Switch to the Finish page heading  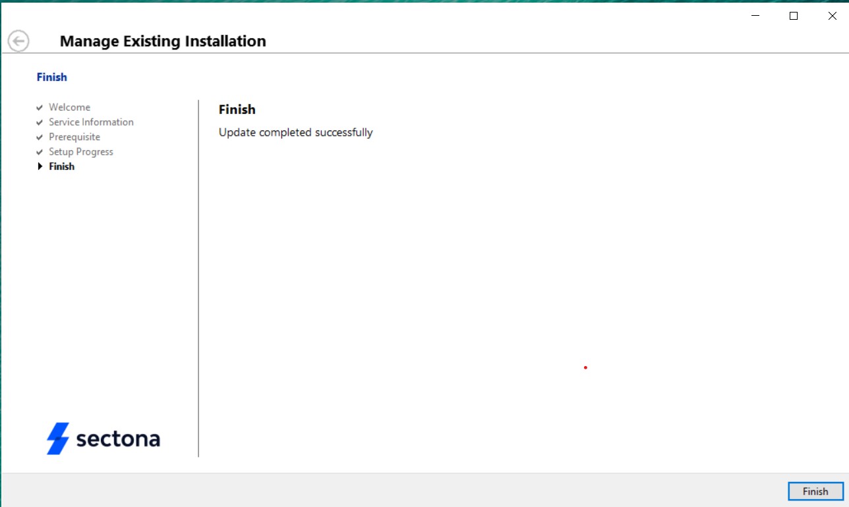tap(237, 109)
